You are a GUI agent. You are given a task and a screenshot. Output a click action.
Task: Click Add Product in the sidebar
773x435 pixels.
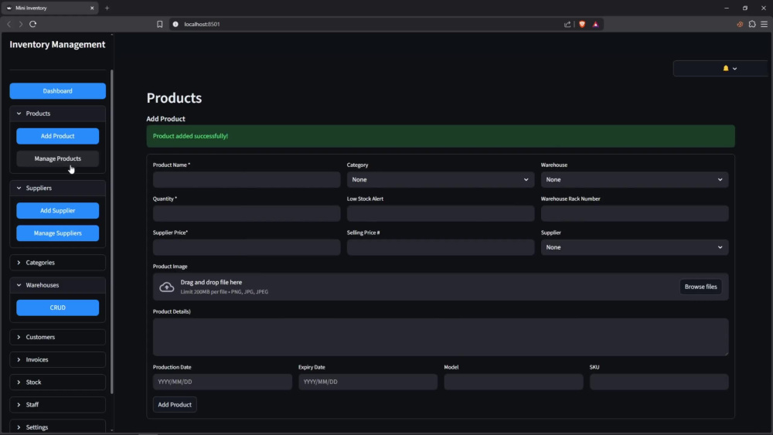(x=58, y=137)
